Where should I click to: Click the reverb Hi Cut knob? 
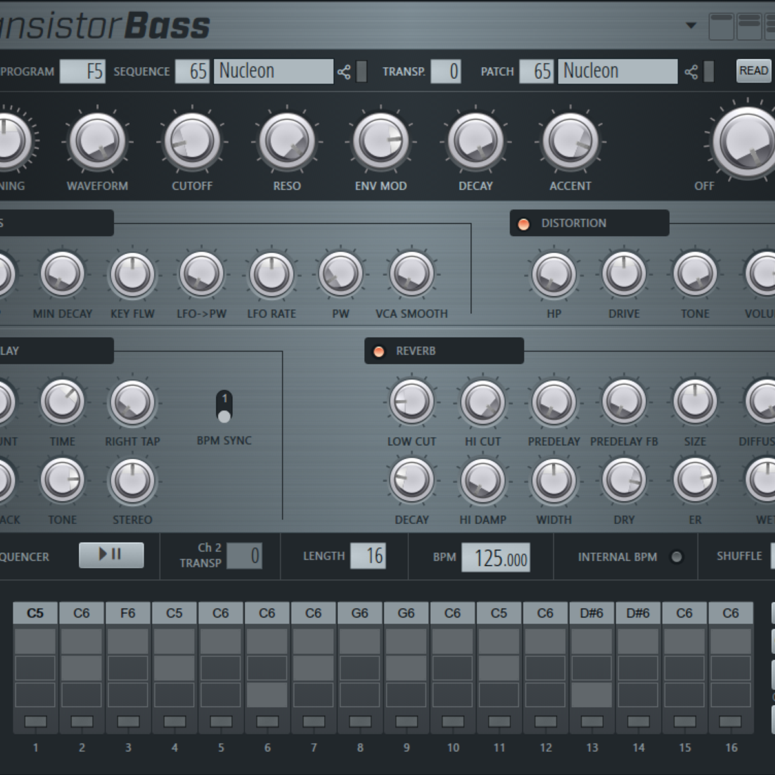point(482,402)
